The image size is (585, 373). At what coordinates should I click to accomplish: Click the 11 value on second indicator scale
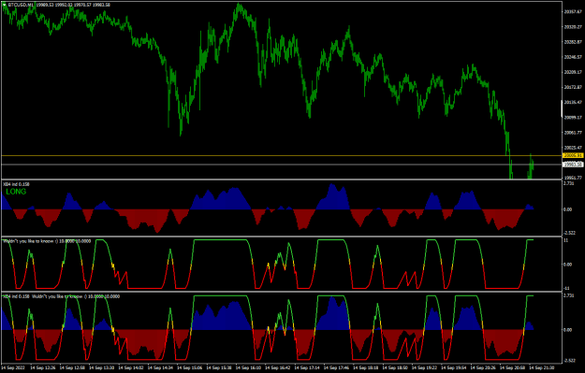coord(566,240)
